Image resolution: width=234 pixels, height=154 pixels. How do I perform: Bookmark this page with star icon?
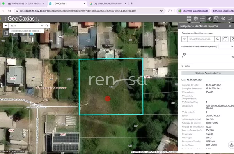click(x=161, y=11)
